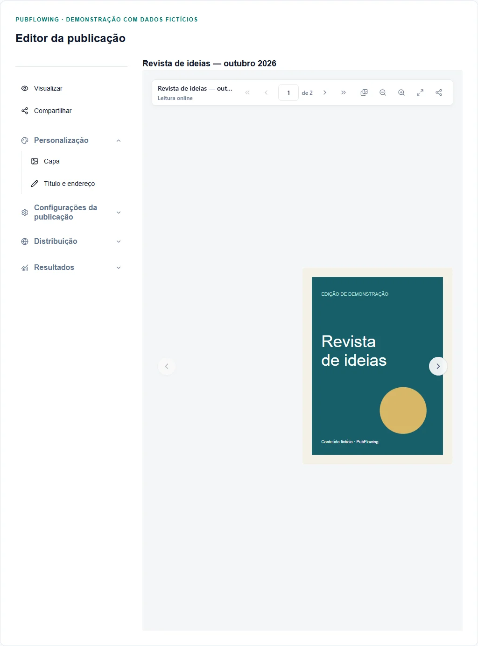This screenshot has width=478, height=646.
Task: Click the gear icon for Configurações da publicação
Action: (x=25, y=213)
